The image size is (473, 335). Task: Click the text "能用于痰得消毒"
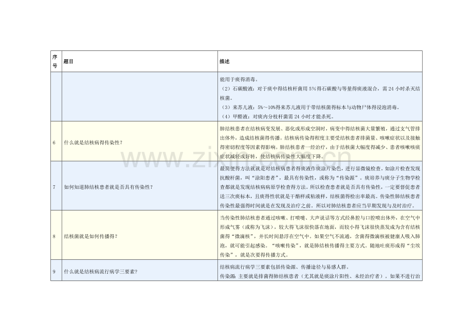coord(239,79)
